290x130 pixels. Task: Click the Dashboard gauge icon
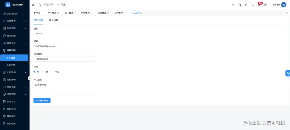click(x=4, y=14)
